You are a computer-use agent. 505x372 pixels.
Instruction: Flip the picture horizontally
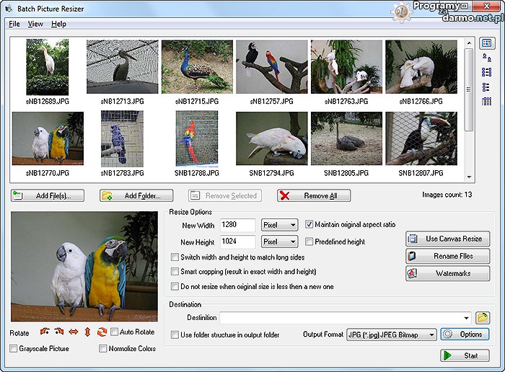[x=73, y=332]
